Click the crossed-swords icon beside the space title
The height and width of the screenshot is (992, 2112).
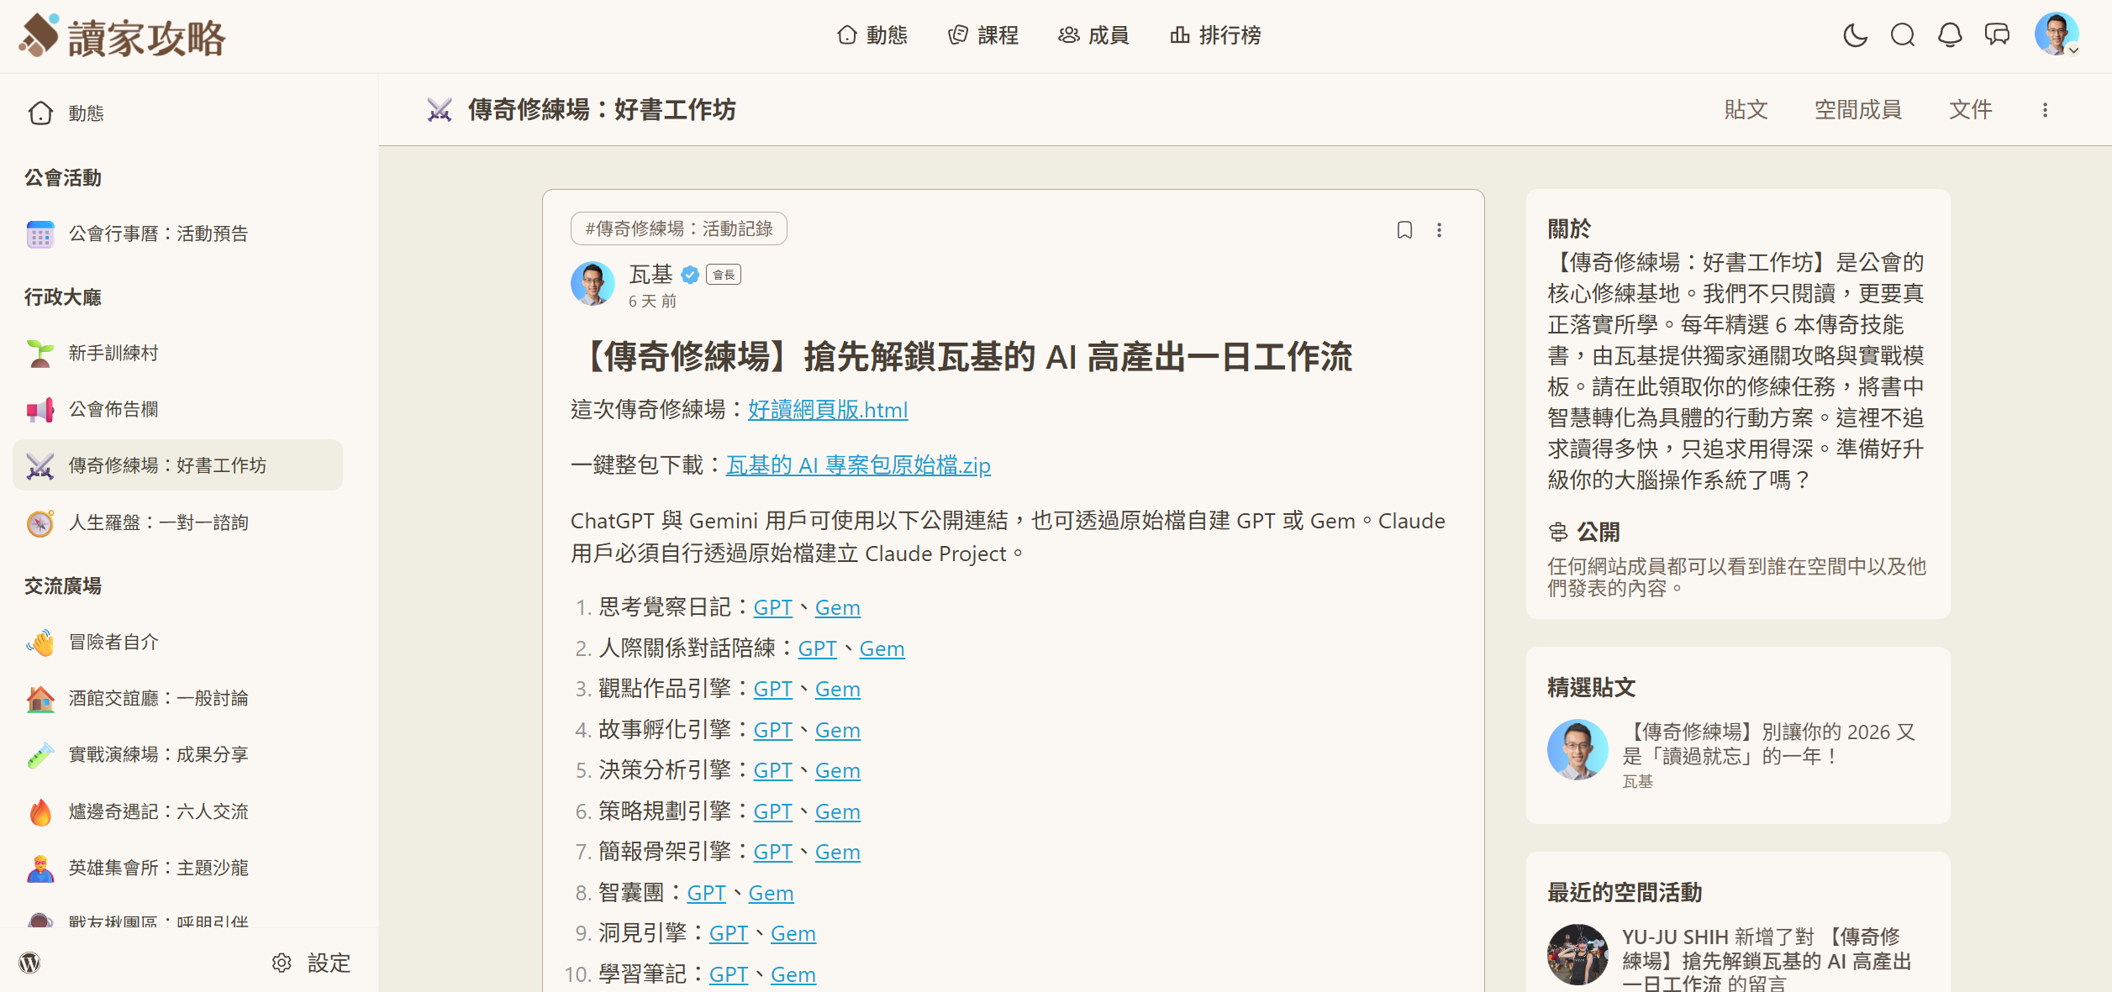coord(440,110)
